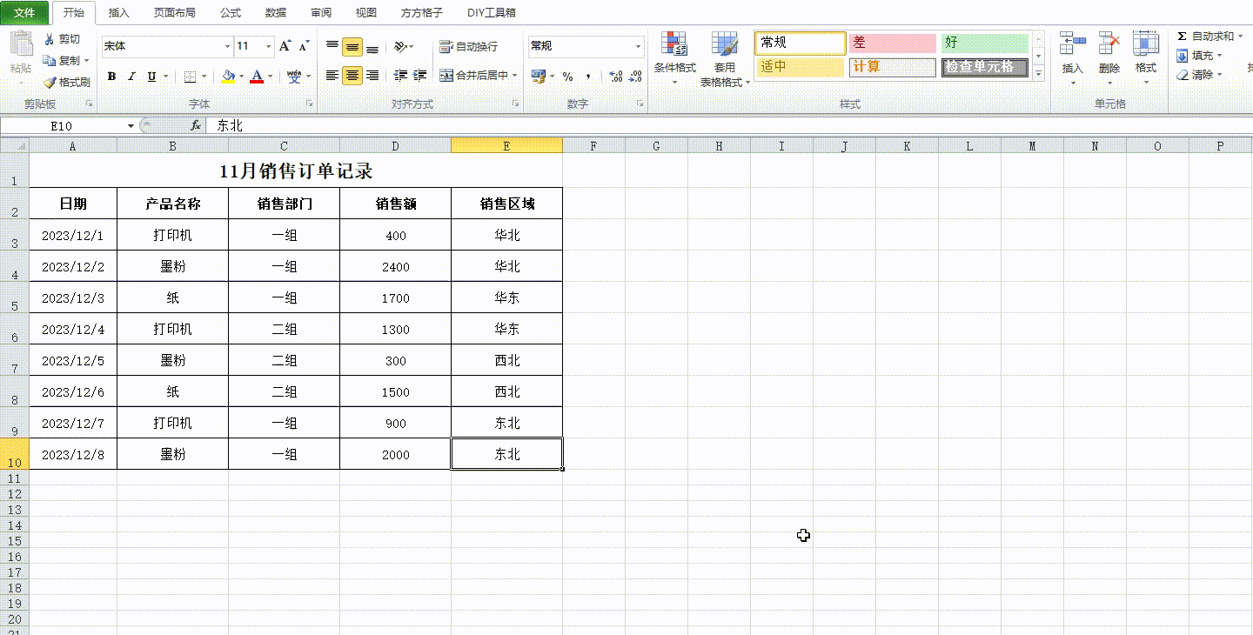Screen dimensions: 1253x635
Task: Click Wrap Text (自动换行) button
Action: point(468,47)
